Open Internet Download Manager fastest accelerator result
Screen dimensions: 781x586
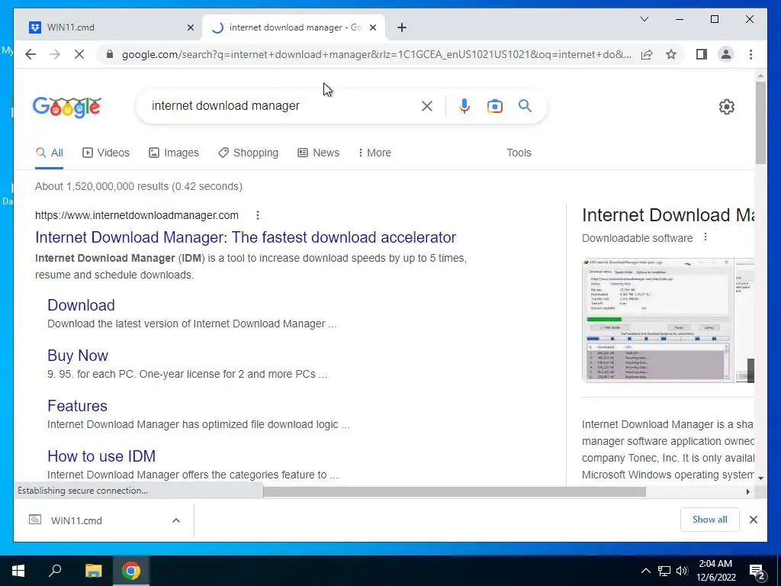246,237
